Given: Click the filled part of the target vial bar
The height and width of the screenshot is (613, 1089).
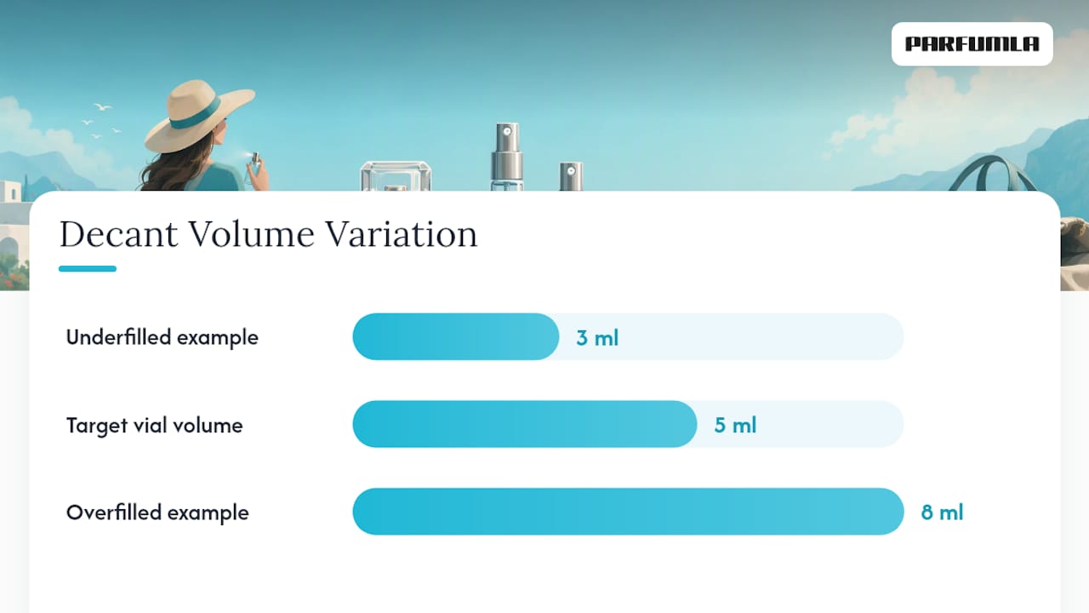Looking at the screenshot, I should (525, 424).
